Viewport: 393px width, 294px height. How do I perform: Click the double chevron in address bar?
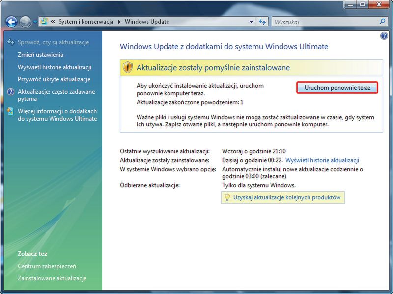53,22
